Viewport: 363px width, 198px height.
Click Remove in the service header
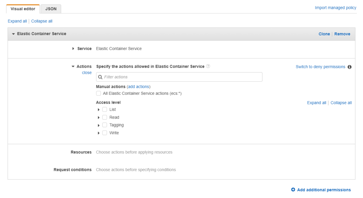coord(342,34)
